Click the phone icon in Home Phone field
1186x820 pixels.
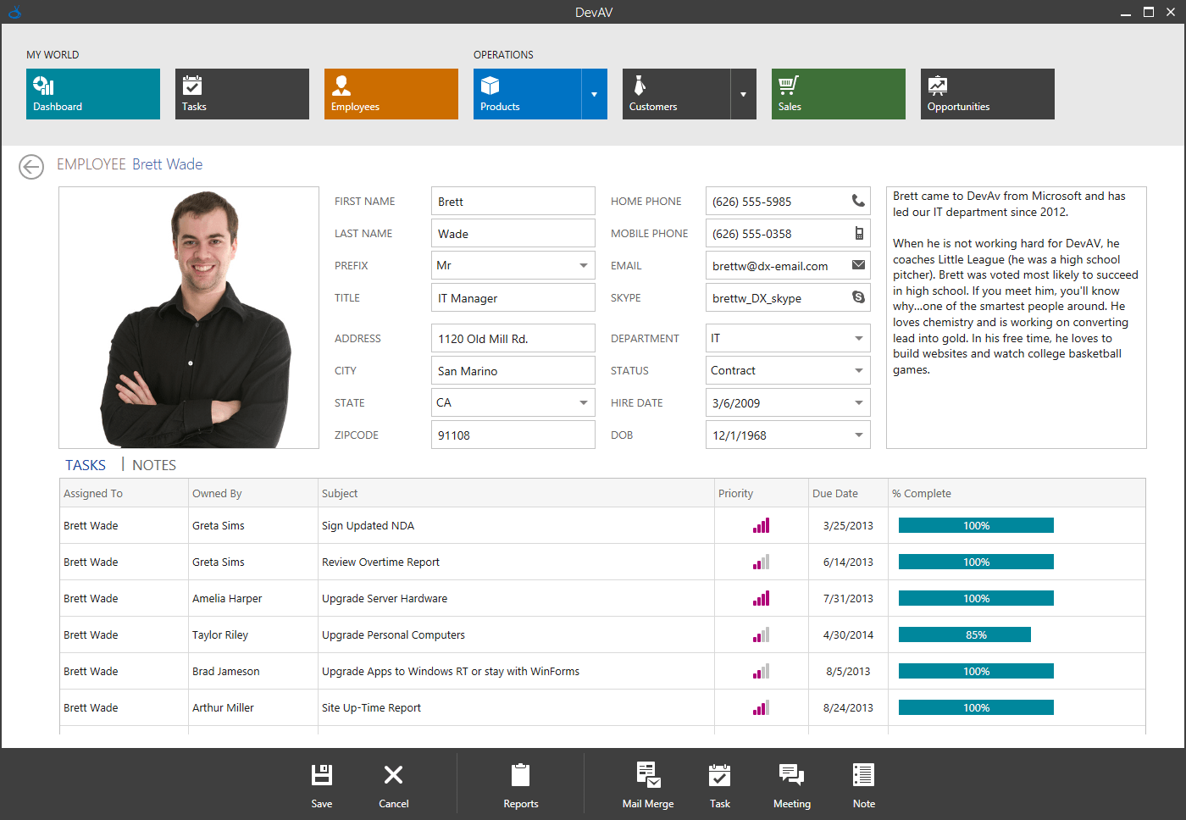tap(858, 201)
